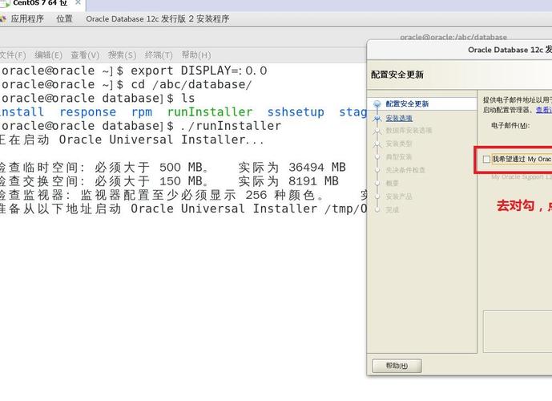Open the terminal 终端(T) menu
Screen dimensions: 552x401
[x=159, y=55]
